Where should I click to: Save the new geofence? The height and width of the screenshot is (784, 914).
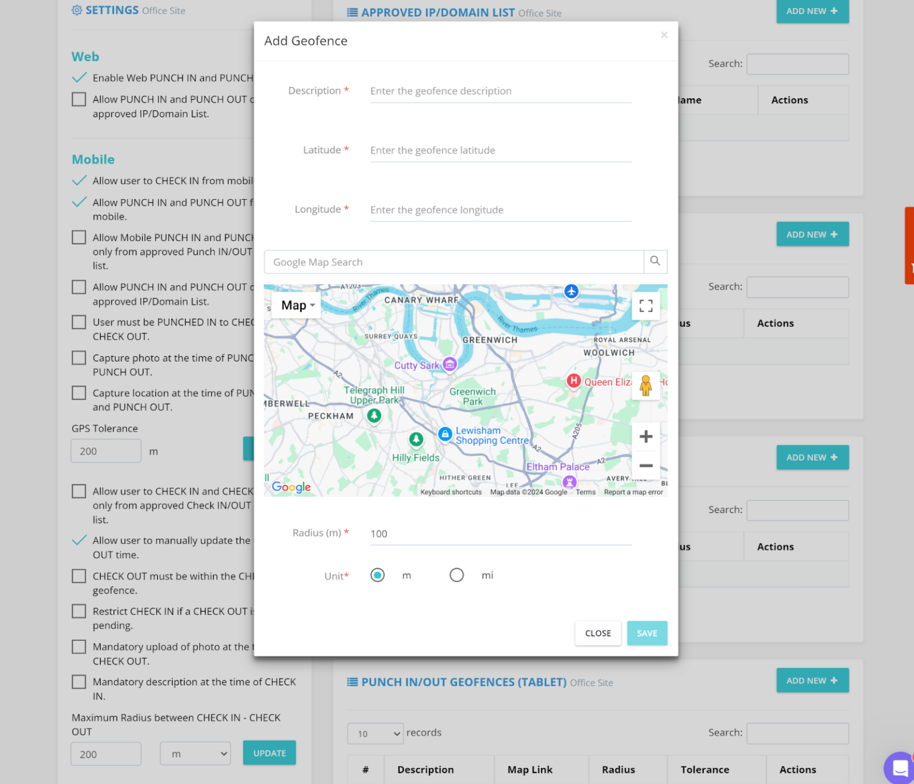[647, 633]
